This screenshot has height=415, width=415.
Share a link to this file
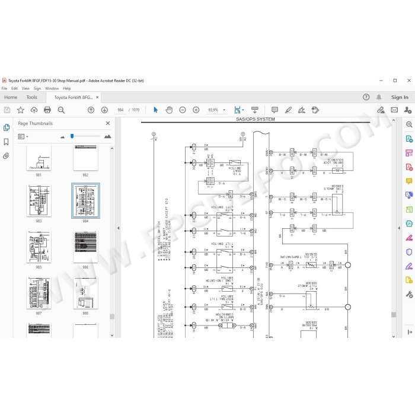point(381,110)
